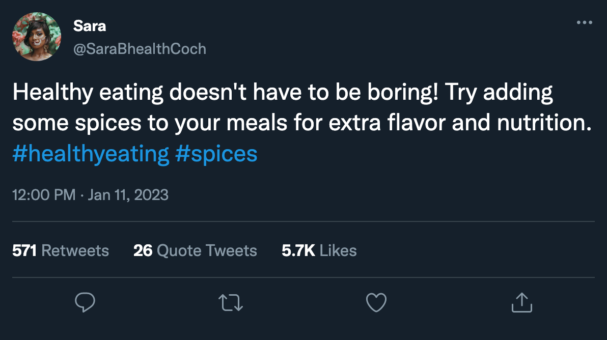Viewport: 607px width, 340px height.
Task: Retweet Sara's post using the retweet icon
Action: tap(231, 302)
